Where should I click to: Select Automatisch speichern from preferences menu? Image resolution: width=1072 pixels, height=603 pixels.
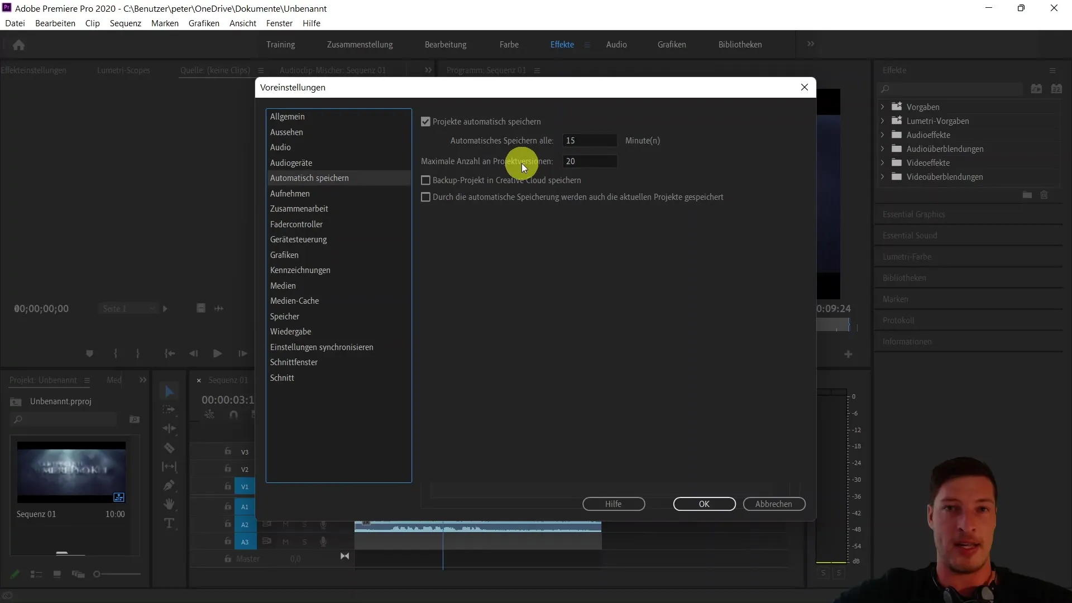[309, 178]
